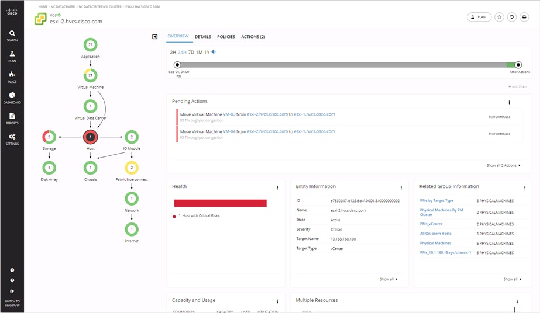Click the NC DATACENTER breadcrumb
Image resolution: width=540 pixels, height=313 pixels.
[63, 6]
